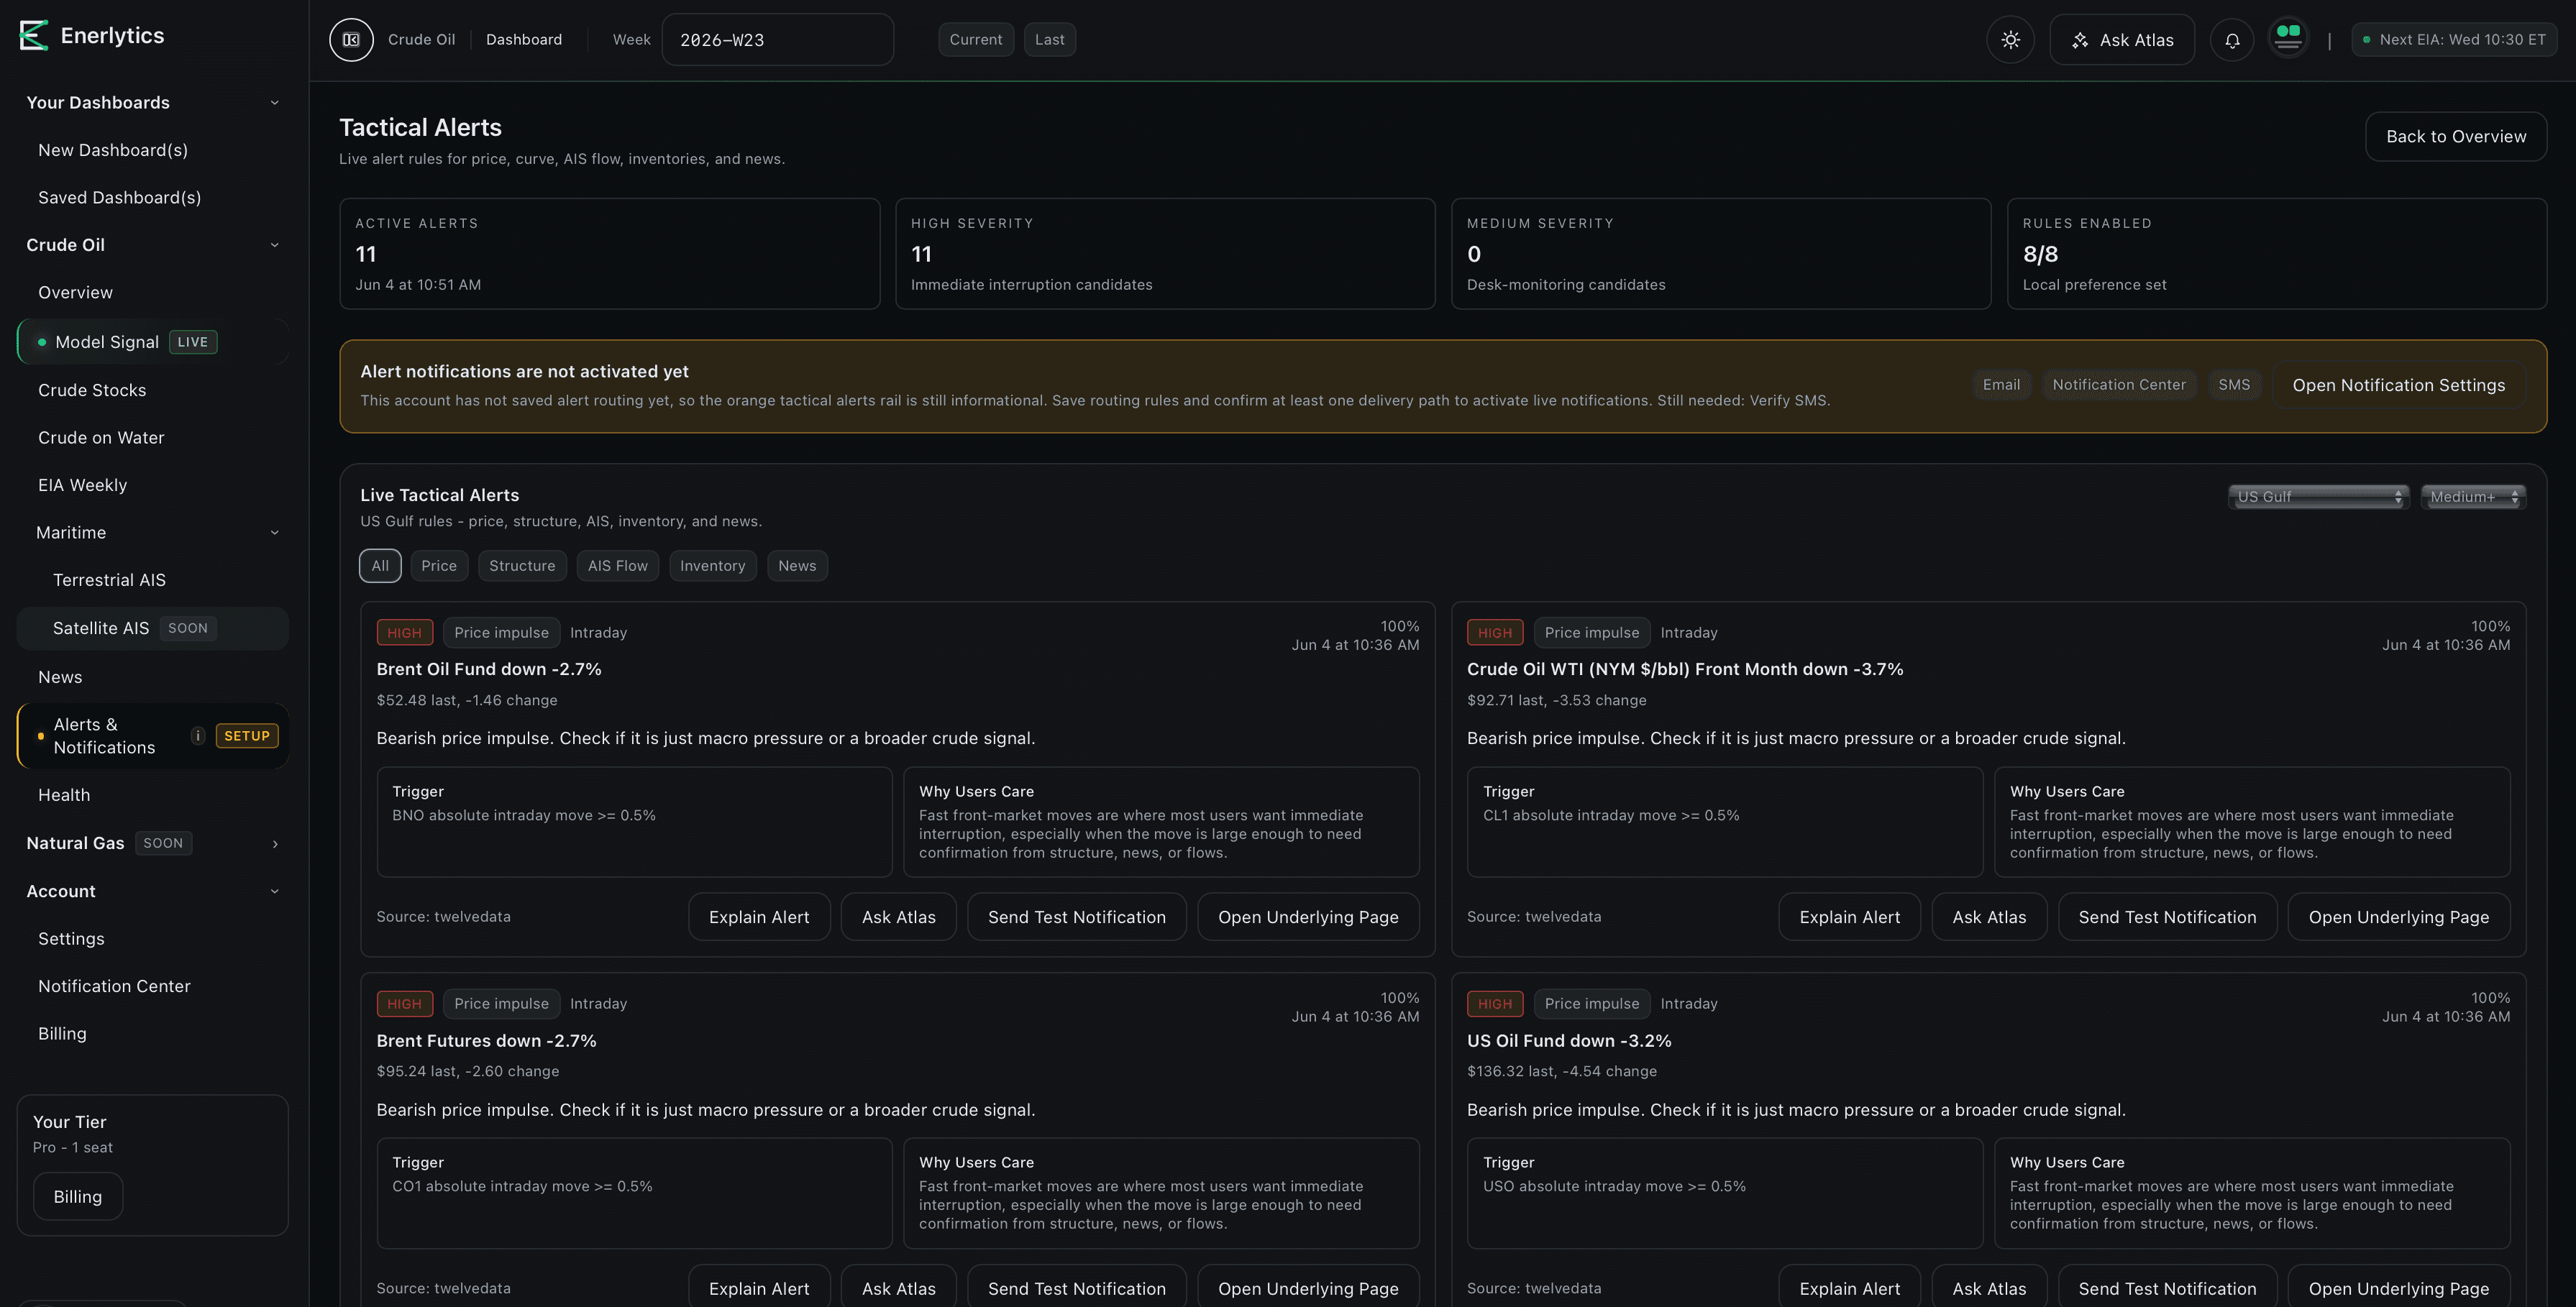Open Notification Settings from the banner
This screenshot has width=2576, height=1307.
coord(2398,386)
